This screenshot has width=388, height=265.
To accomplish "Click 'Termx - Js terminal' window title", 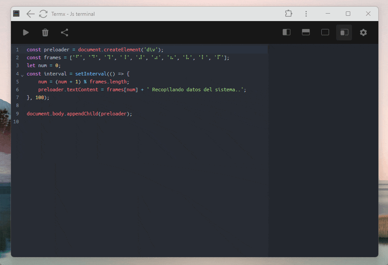I will click(x=73, y=14).
